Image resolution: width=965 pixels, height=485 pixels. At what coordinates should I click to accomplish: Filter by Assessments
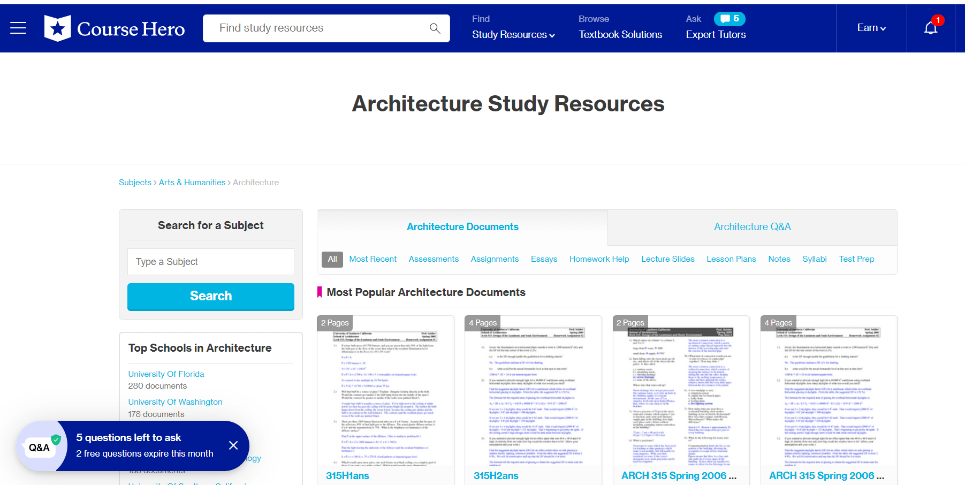pos(434,259)
